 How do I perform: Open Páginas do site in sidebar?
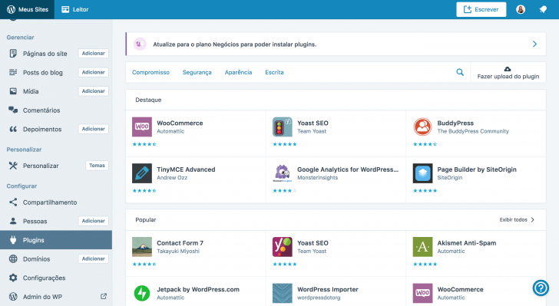point(45,54)
